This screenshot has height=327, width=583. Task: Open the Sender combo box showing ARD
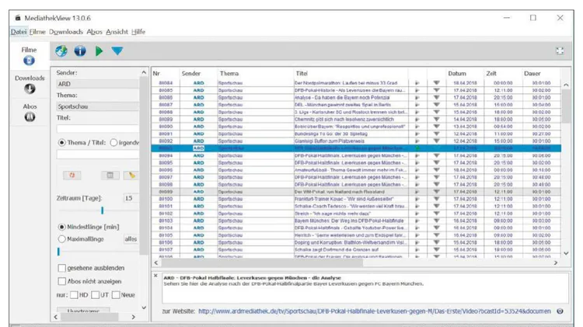[x=97, y=84]
